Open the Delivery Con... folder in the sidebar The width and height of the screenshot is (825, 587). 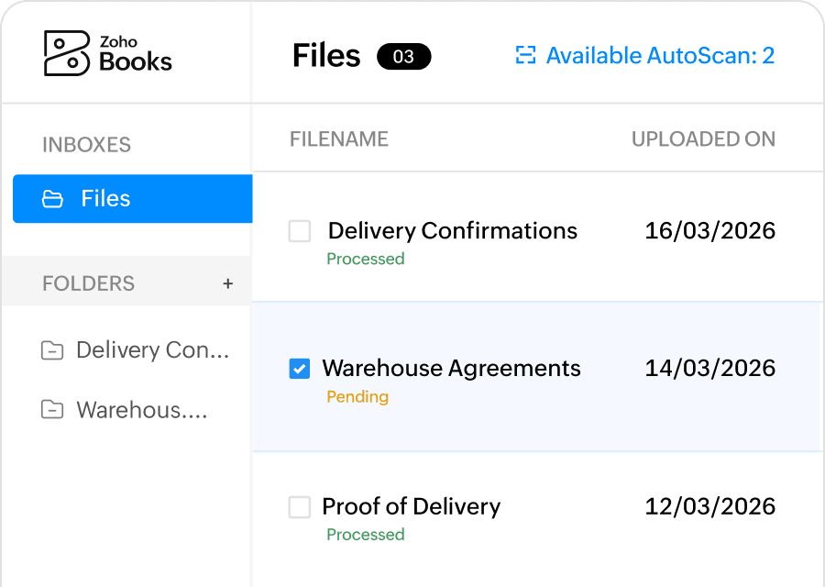pos(136,350)
